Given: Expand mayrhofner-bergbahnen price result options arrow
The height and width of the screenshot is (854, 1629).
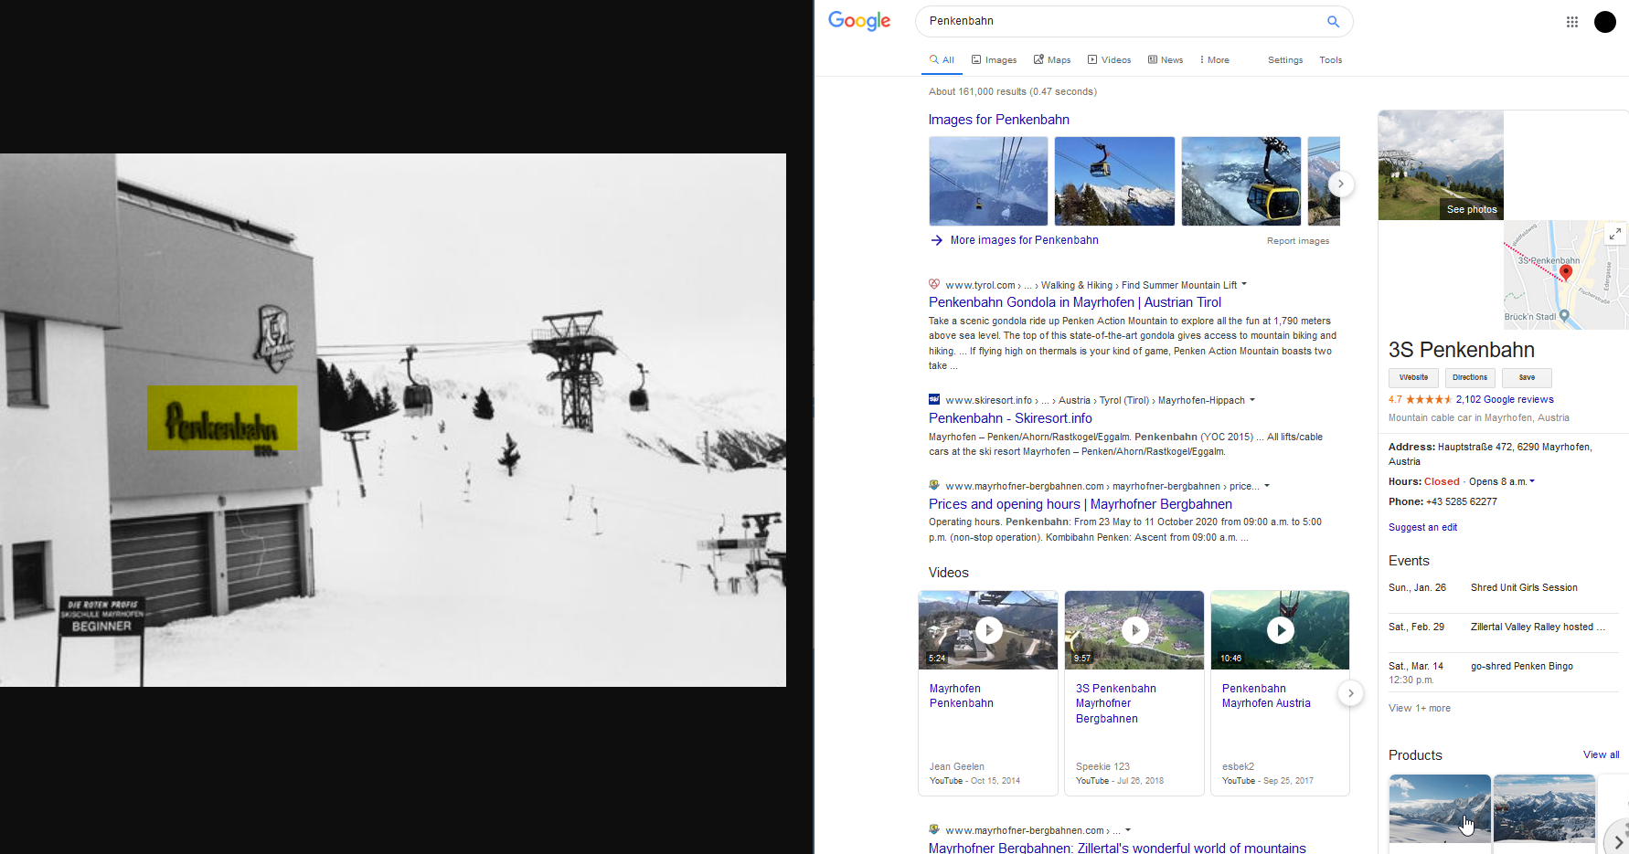Looking at the screenshot, I should [1267, 485].
